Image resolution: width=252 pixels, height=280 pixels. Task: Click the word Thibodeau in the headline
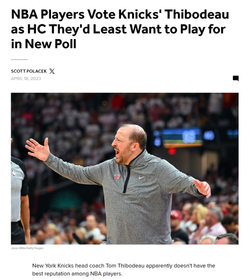pyautogui.click(x=197, y=15)
